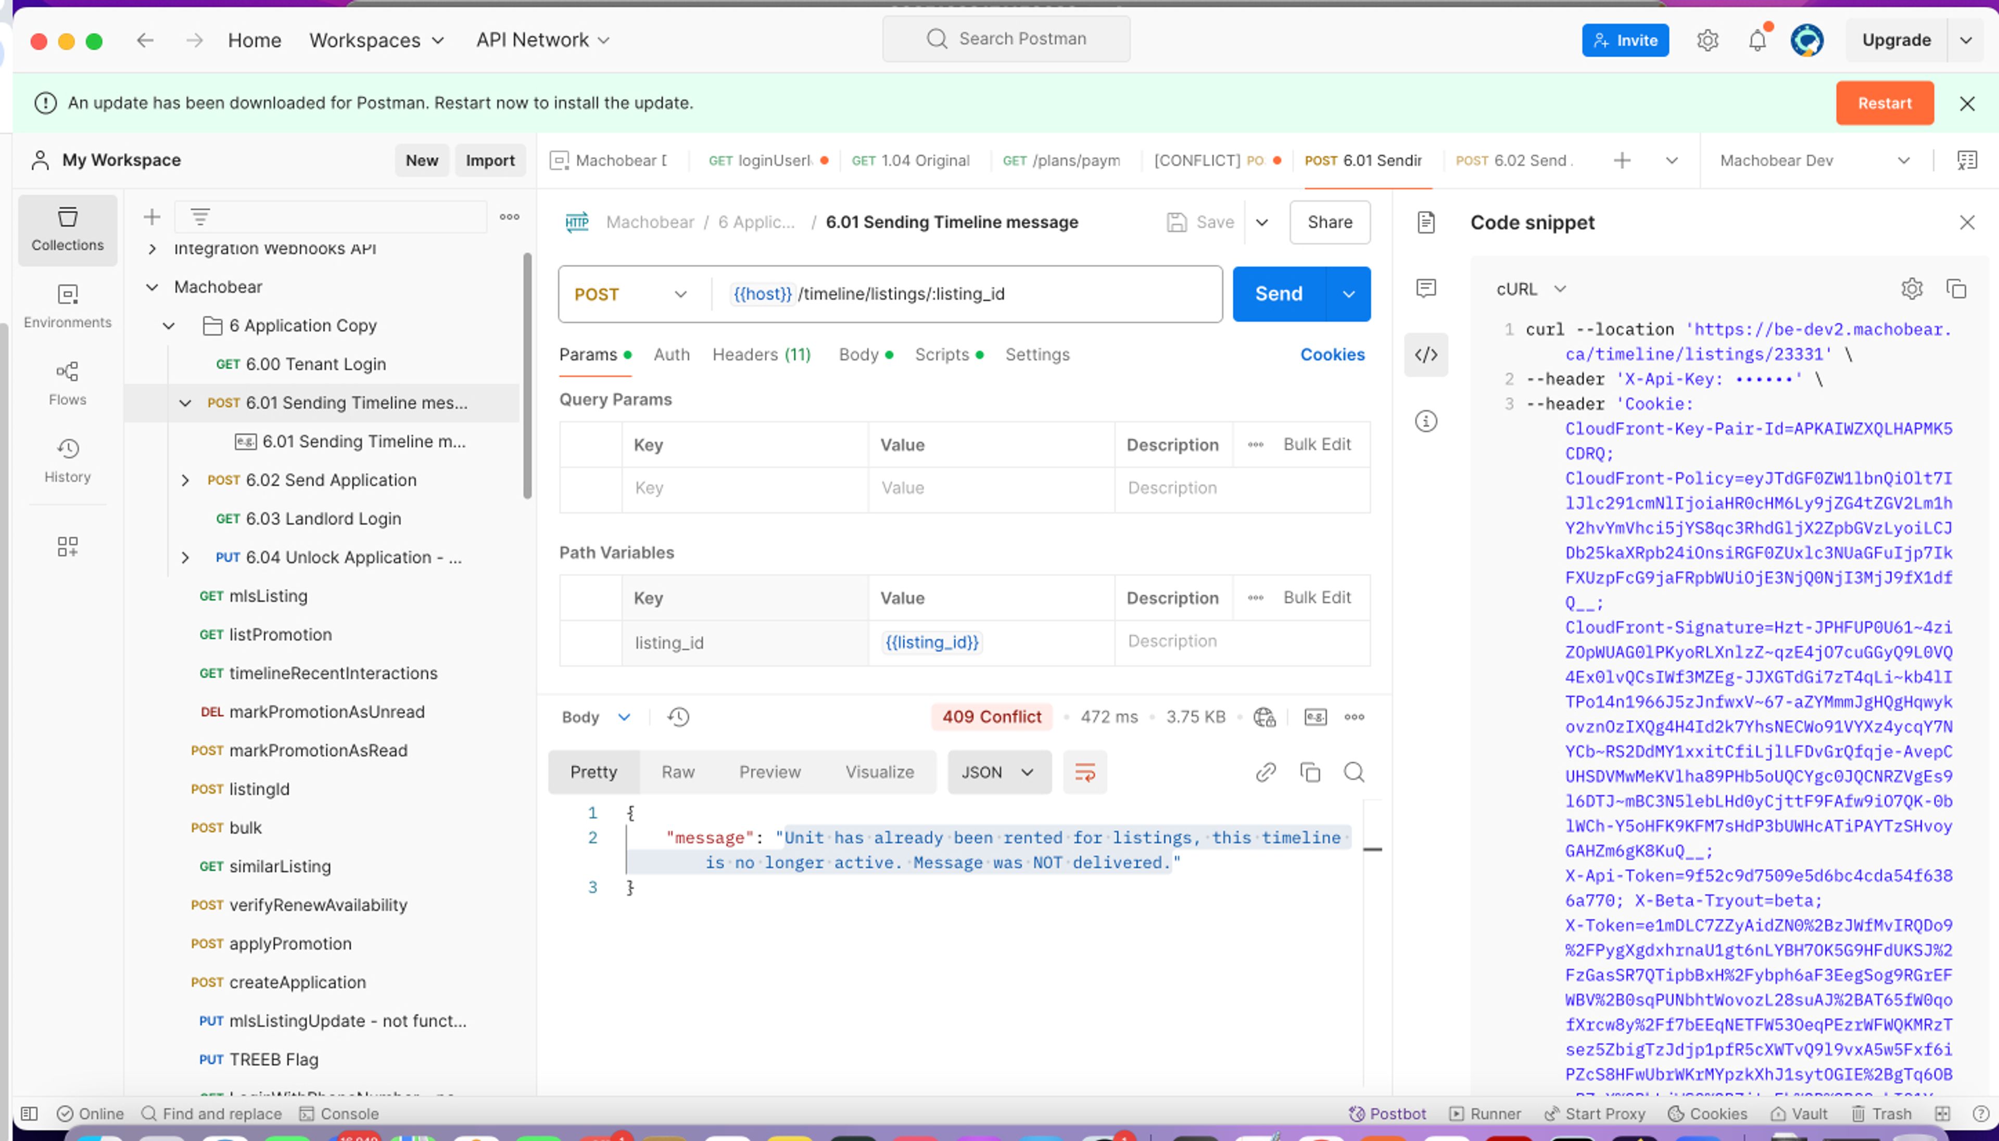1999x1141 pixels.
Task: Open the notifications bell
Action: pos(1757,40)
